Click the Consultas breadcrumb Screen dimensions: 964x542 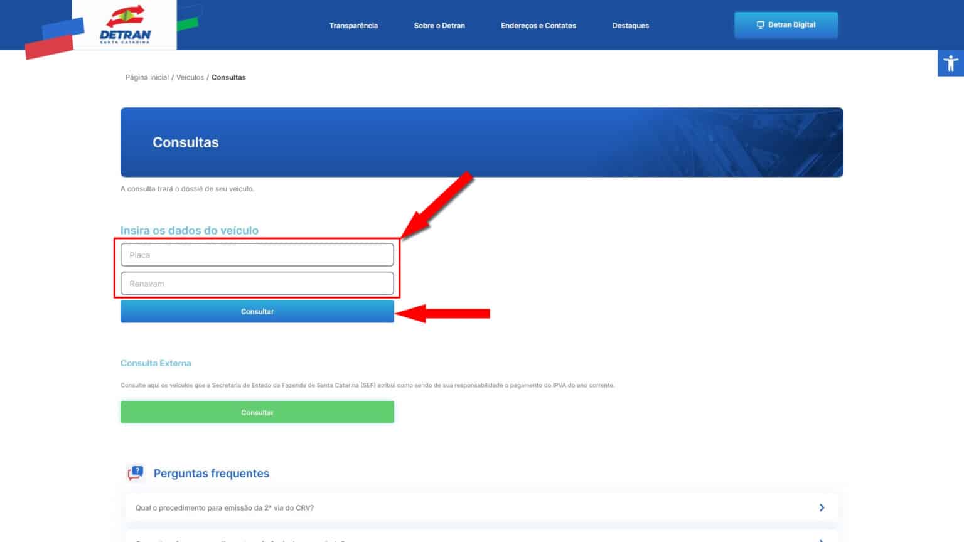point(228,77)
